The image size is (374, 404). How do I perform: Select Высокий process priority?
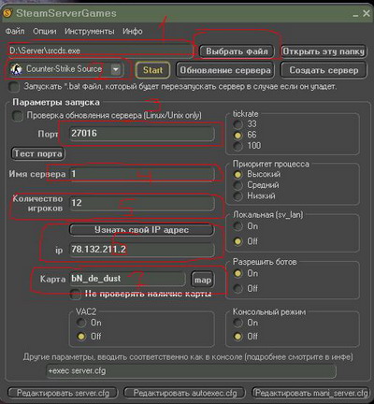[237, 175]
